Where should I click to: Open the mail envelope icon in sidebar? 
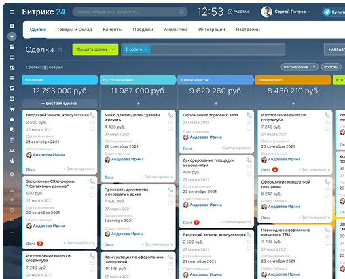click(x=12, y=119)
